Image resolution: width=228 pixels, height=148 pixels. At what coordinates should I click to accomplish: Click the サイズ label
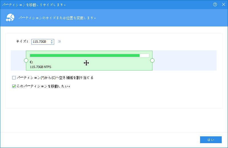22,42
